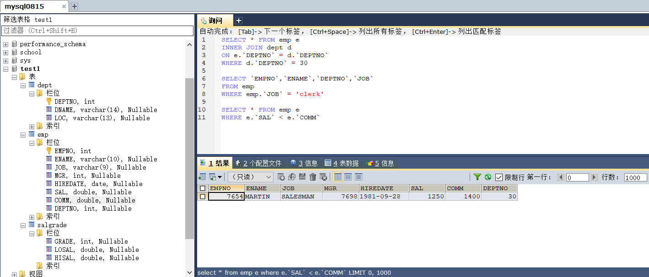
Task: Open the copy result dropdown arrow
Action: [220, 177]
